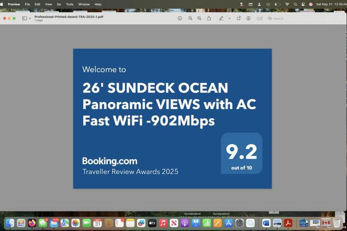Open the highlight color dropdown arrow

coord(229,19)
